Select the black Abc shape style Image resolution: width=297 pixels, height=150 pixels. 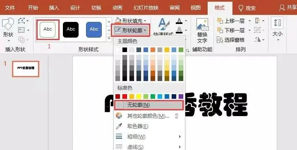pyautogui.click(x=71, y=29)
